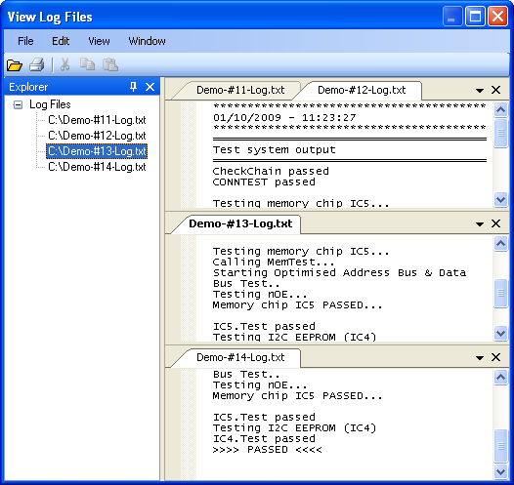Click the Copy toolbar icon
Image resolution: width=514 pixels, height=485 pixels.
point(88,64)
